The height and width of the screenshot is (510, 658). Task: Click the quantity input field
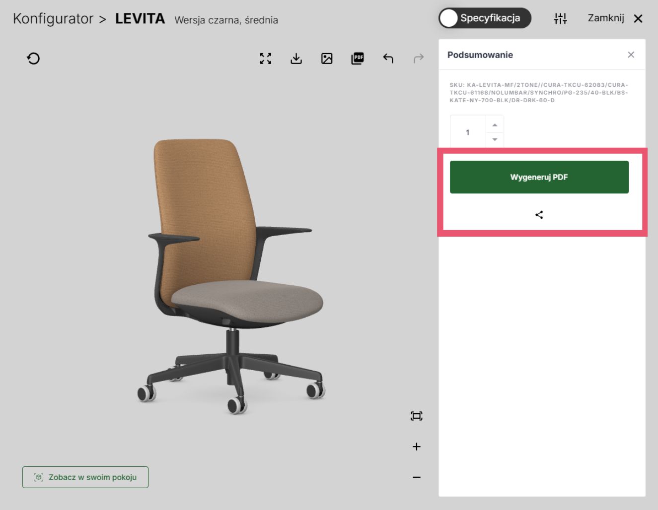(468, 132)
